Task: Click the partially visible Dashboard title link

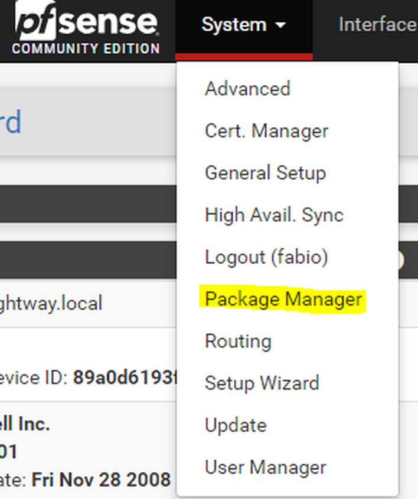Action: pos(11,122)
